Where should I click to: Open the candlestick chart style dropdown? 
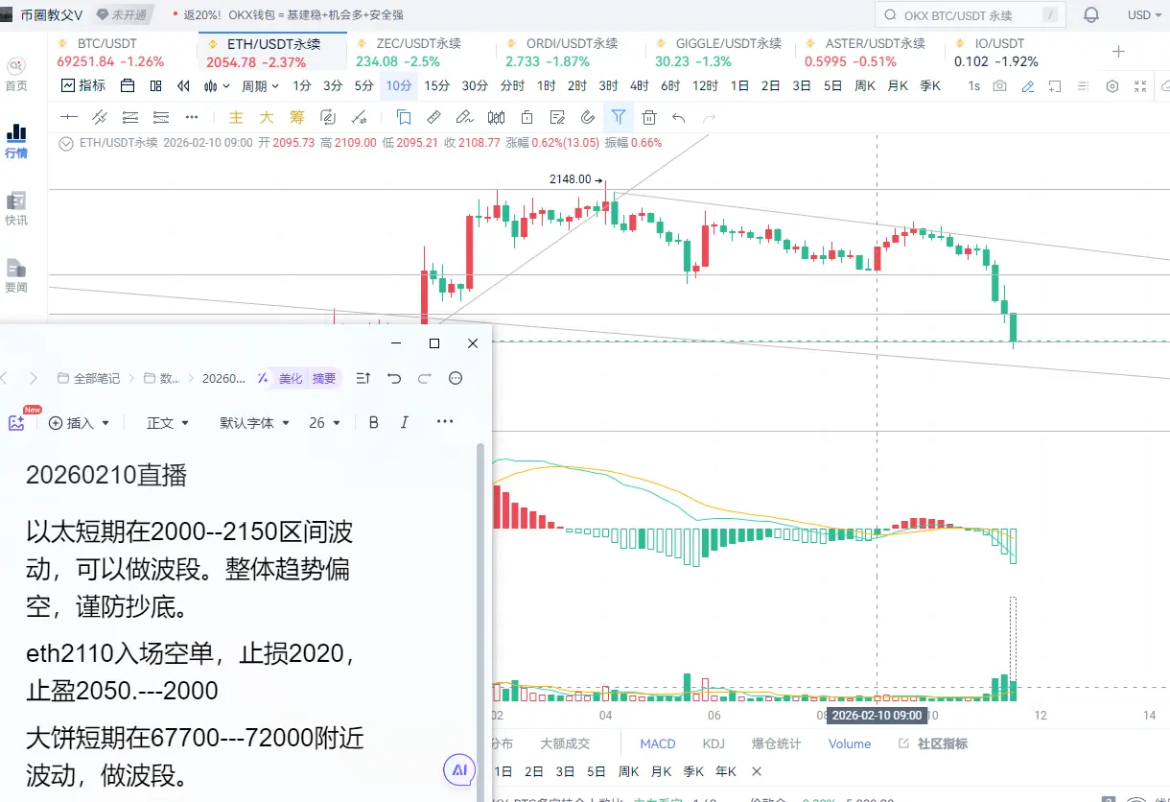coord(217,85)
